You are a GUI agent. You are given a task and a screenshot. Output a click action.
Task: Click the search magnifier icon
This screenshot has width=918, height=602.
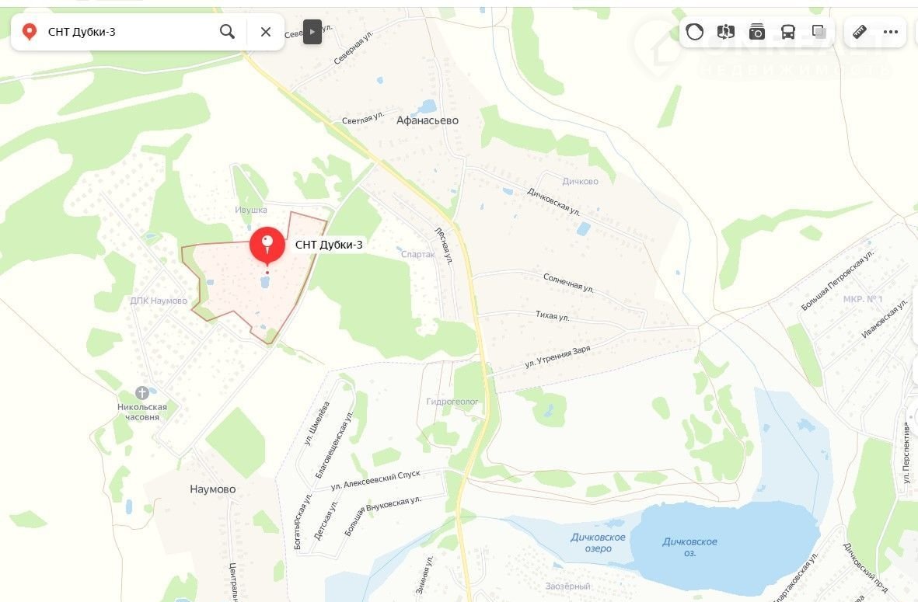[x=227, y=32]
